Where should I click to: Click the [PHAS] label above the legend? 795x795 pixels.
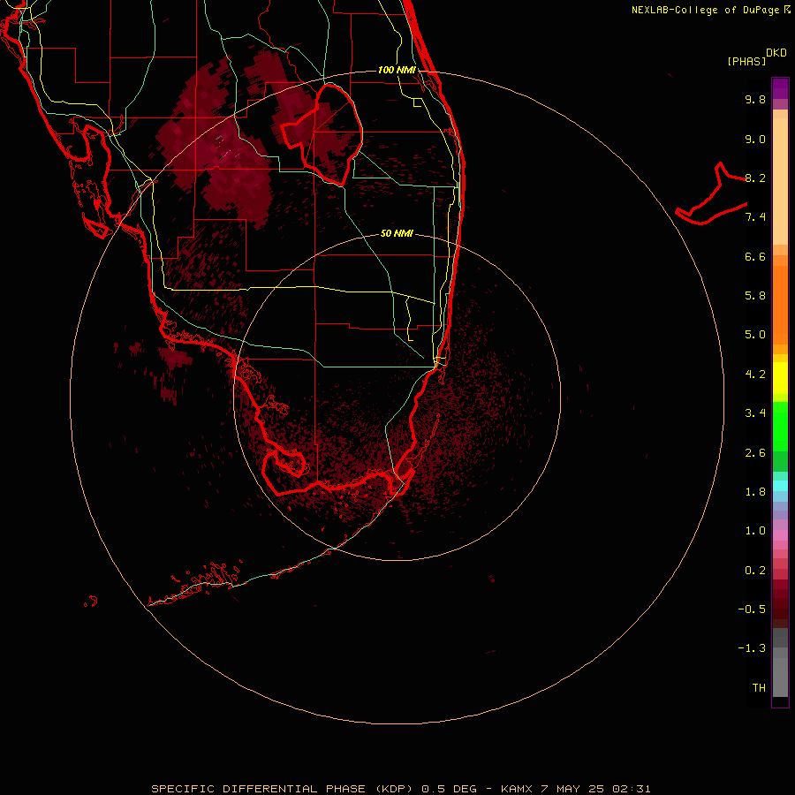pyautogui.click(x=746, y=62)
